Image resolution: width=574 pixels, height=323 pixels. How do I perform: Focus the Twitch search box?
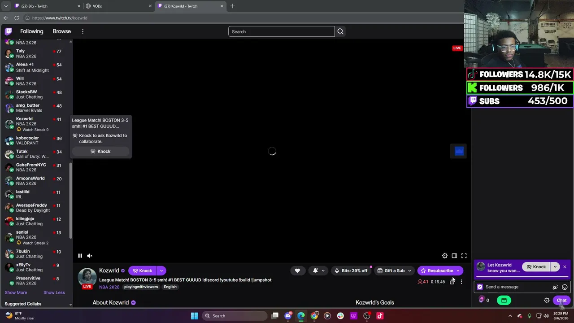(x=282, y=31)
